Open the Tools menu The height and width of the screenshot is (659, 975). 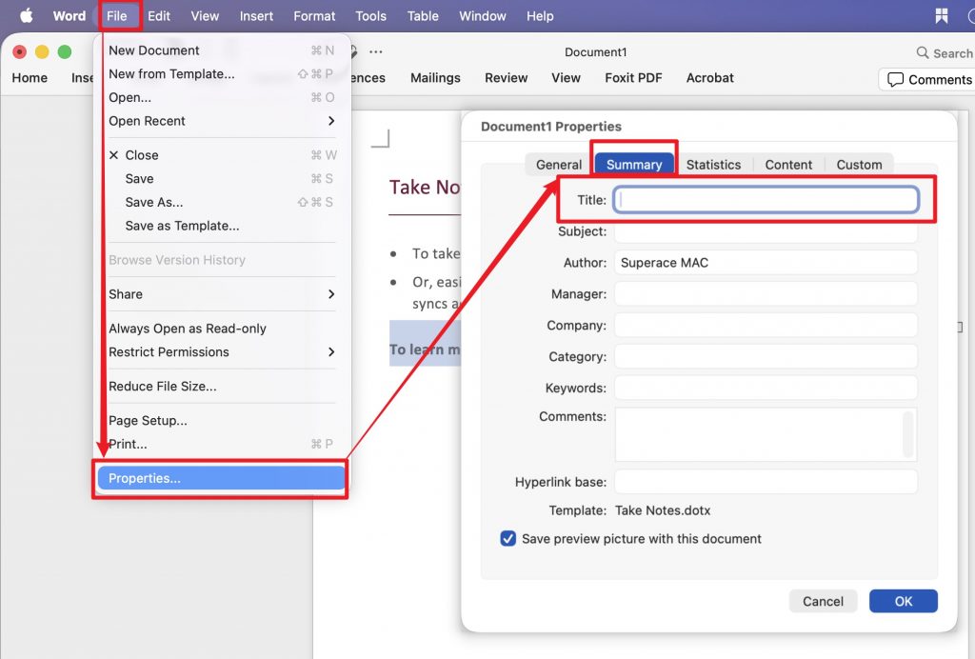(370, 16)
